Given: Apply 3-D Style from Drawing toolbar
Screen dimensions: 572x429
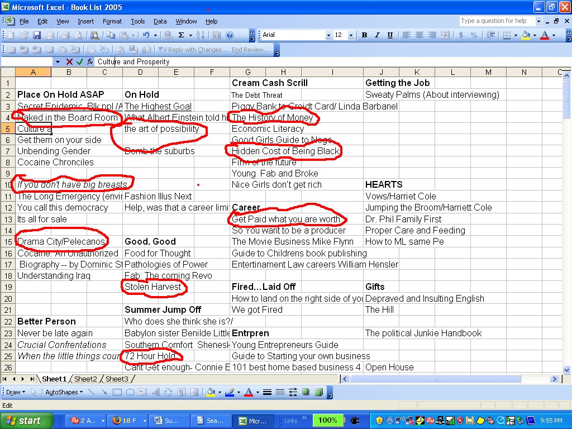Looking at the screenshot, I should (x=319, y=392).
